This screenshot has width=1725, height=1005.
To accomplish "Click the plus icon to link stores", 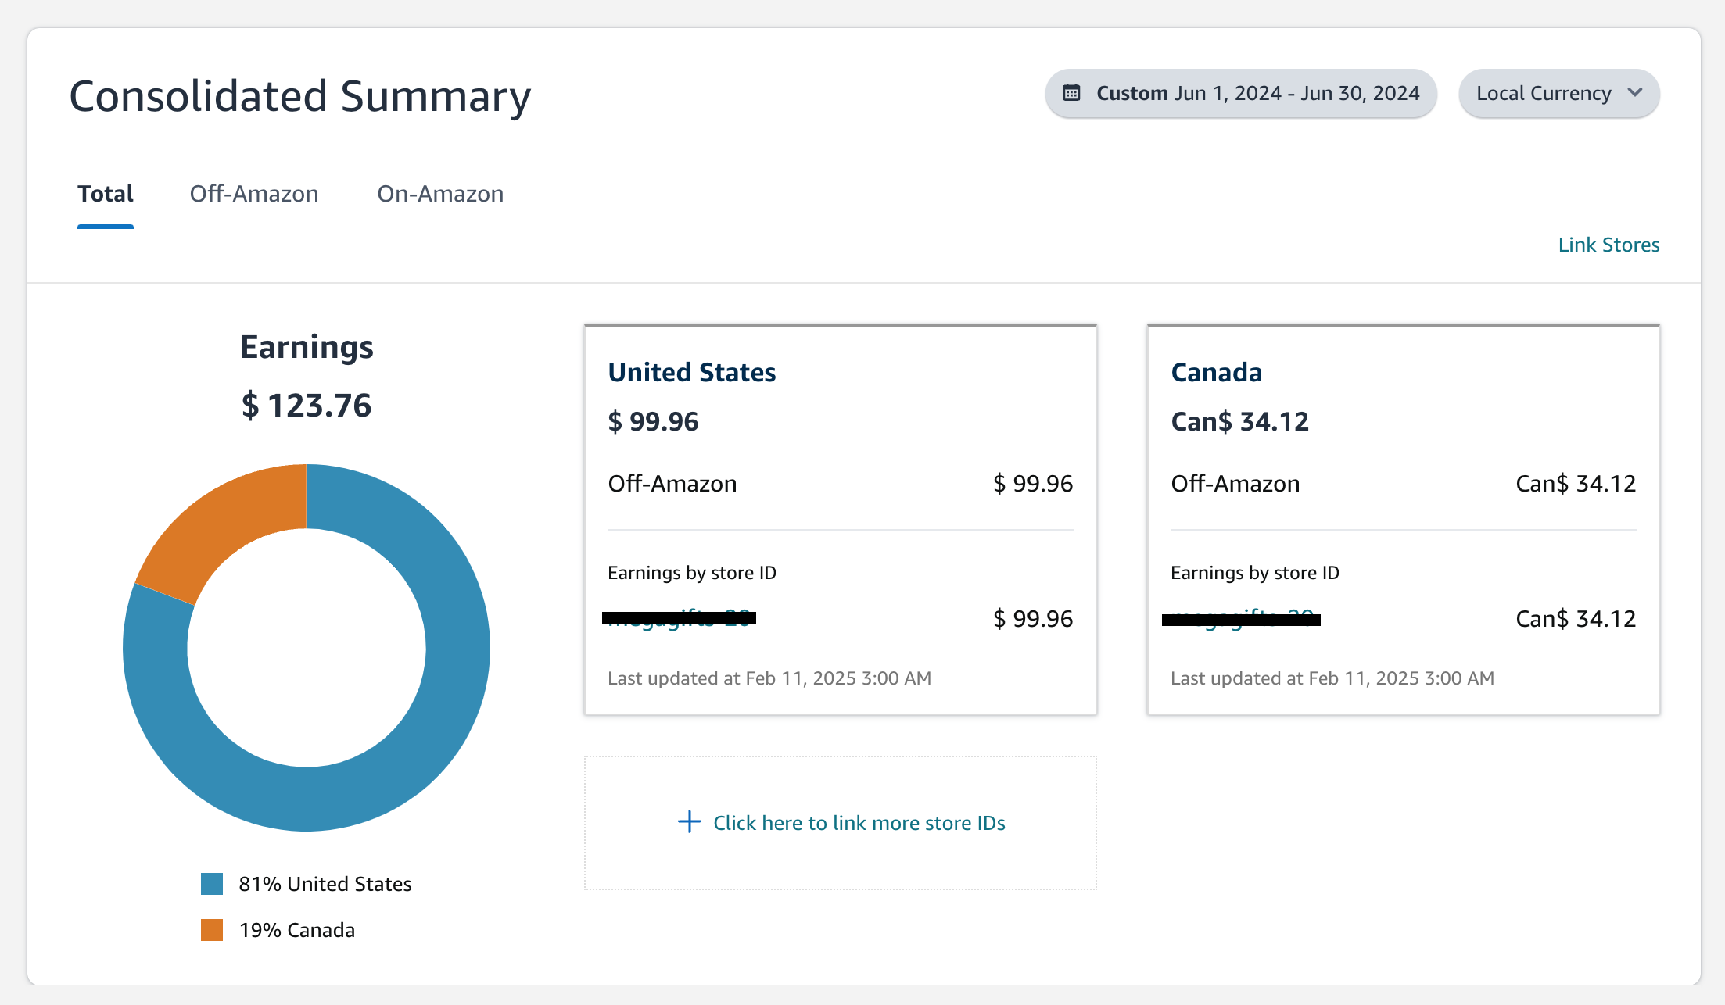I will (x=689, y=822).
